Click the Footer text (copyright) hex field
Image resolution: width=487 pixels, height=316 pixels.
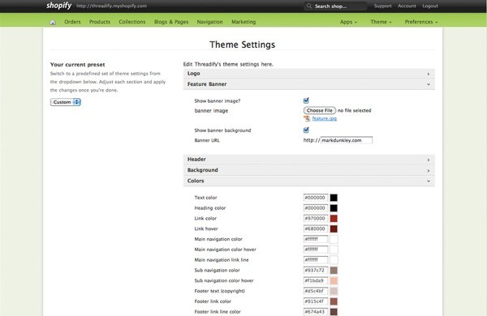[316, 291]
